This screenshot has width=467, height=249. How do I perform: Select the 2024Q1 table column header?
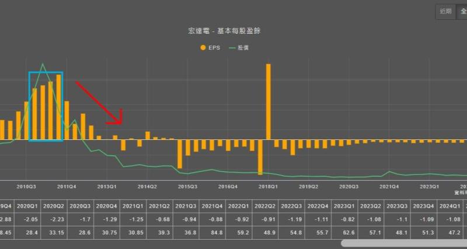pyautogui.click(x=449, y=206)
